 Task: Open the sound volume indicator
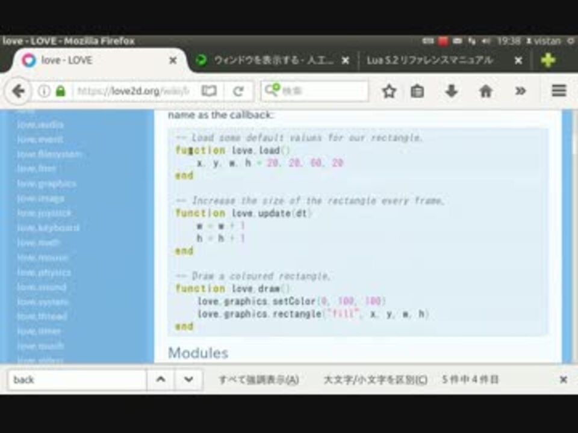486,41
